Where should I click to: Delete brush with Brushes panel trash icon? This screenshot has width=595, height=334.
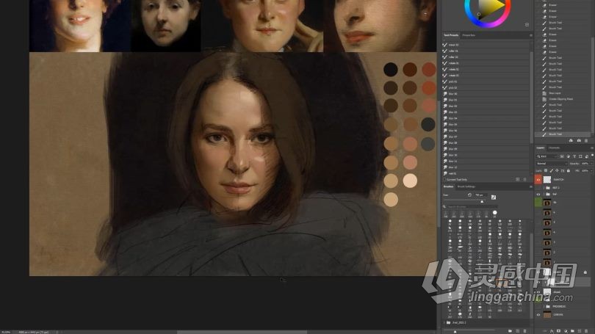524,331
